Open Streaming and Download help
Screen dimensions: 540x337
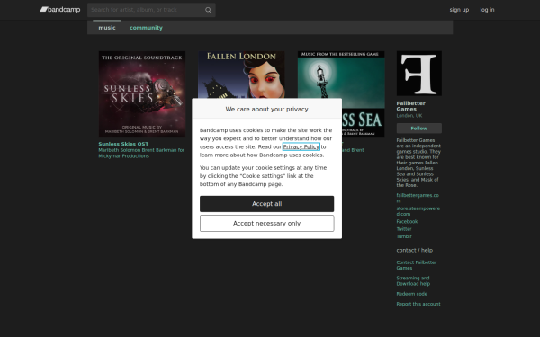point(413,281)
